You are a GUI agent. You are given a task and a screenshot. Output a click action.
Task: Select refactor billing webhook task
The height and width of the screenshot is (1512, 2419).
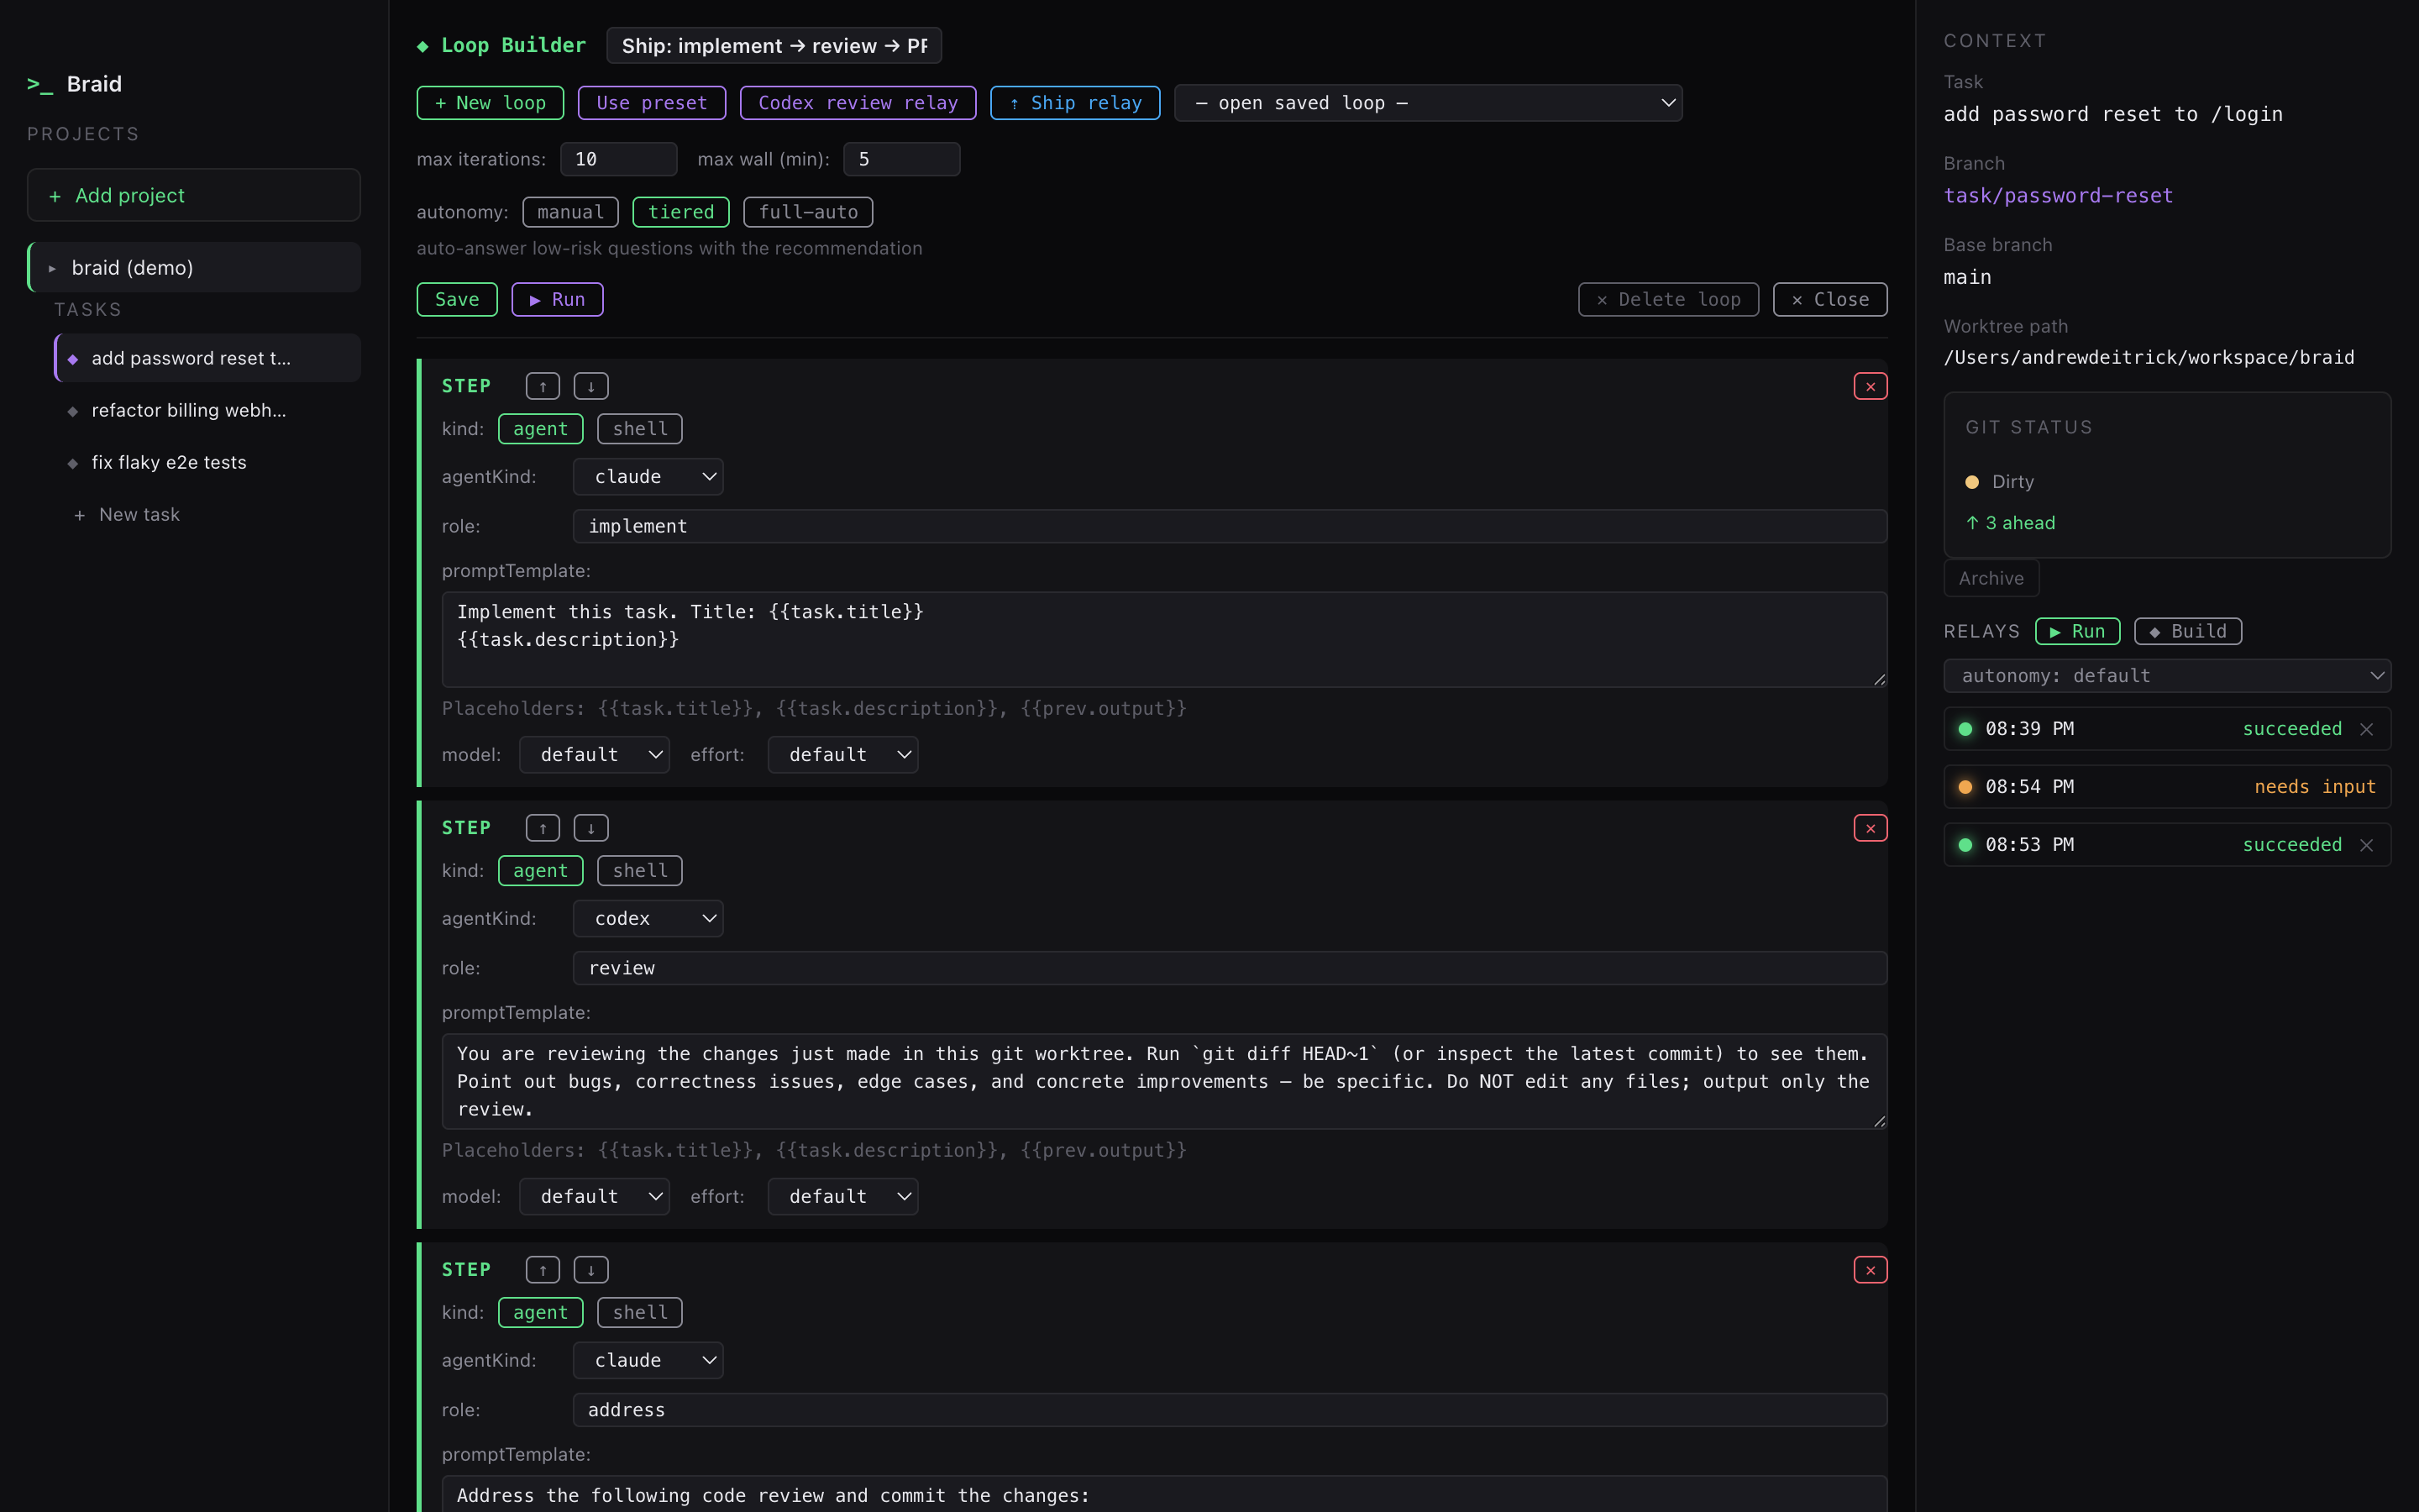[208, 411]
